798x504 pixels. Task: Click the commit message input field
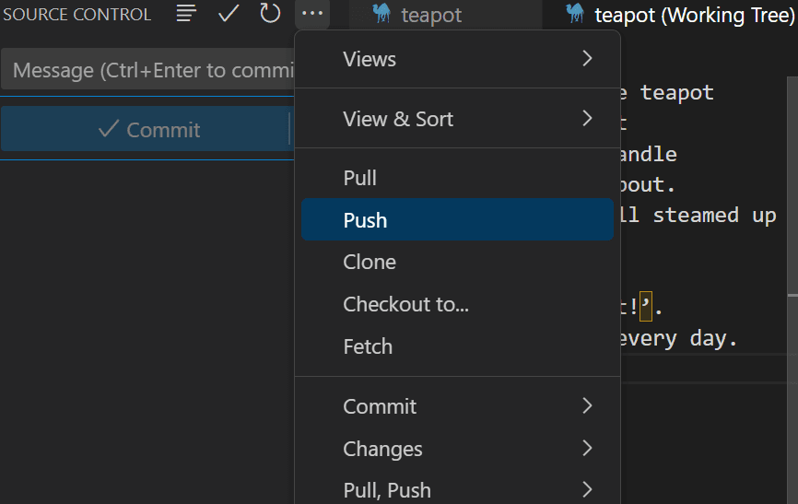(147, 70)
